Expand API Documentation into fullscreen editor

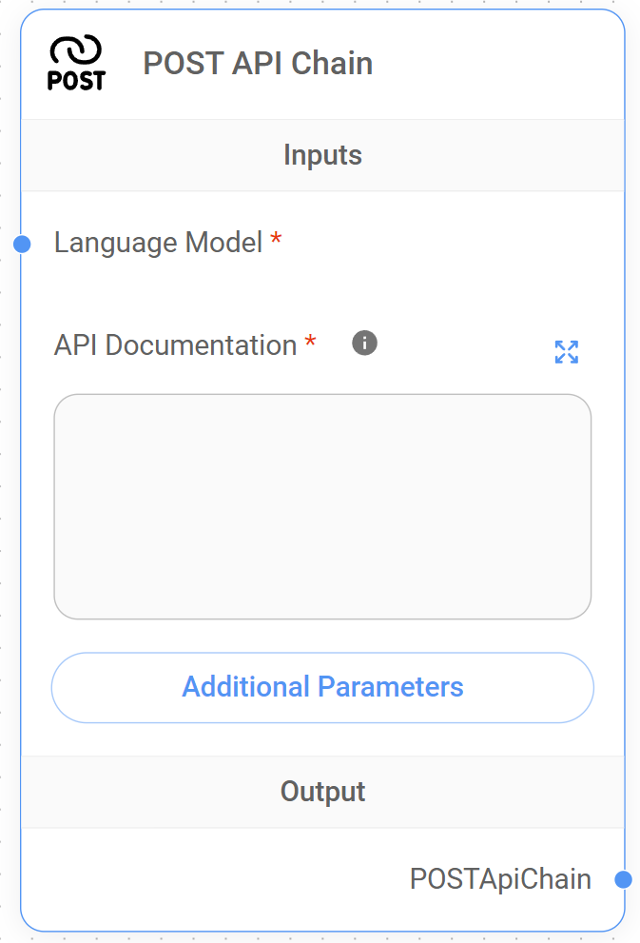click(x=567, y=352)
